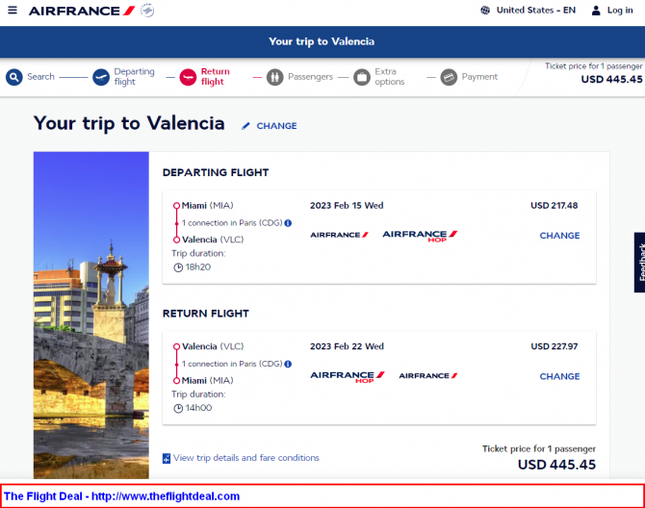Click the Extra options luggage icon

[362, 77]
